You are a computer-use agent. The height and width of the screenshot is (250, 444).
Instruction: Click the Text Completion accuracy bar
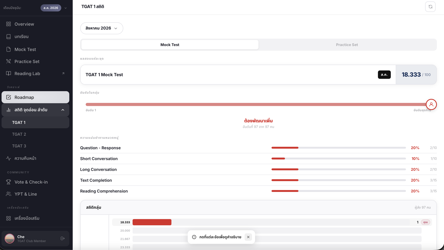coord(339,180)
